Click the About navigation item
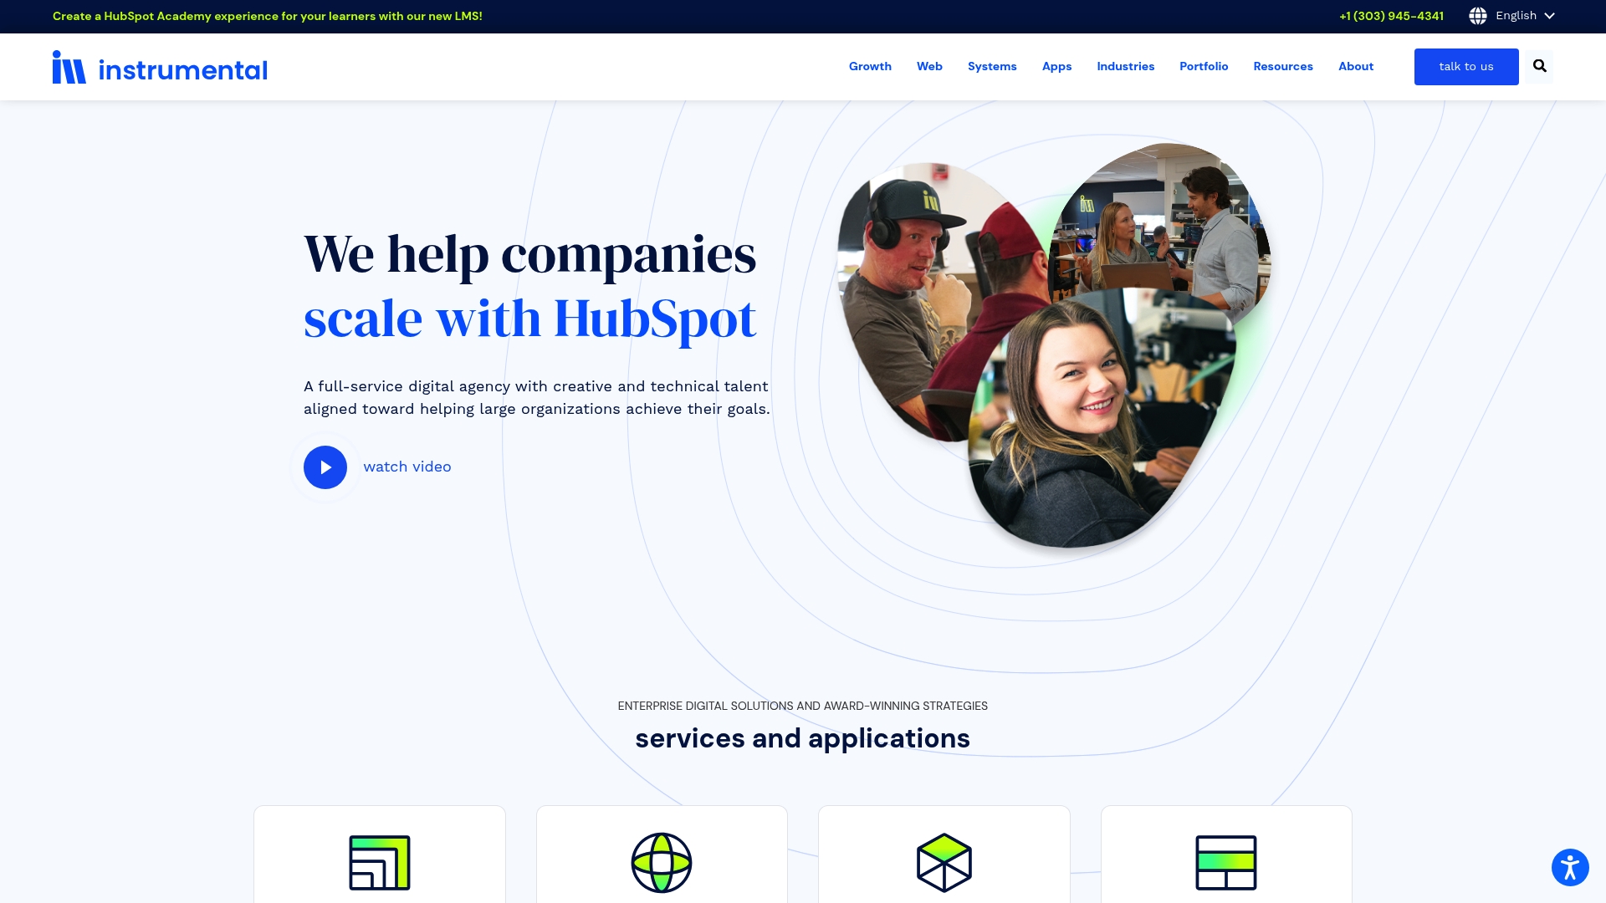The height and width of the screenshot is (903, 1606). [x=1355, y=66]
